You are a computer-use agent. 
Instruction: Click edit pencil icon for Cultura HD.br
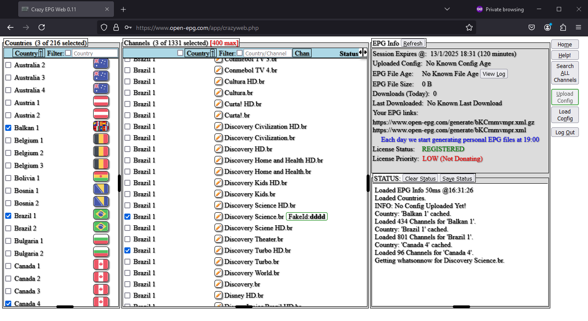coord(219,81)
